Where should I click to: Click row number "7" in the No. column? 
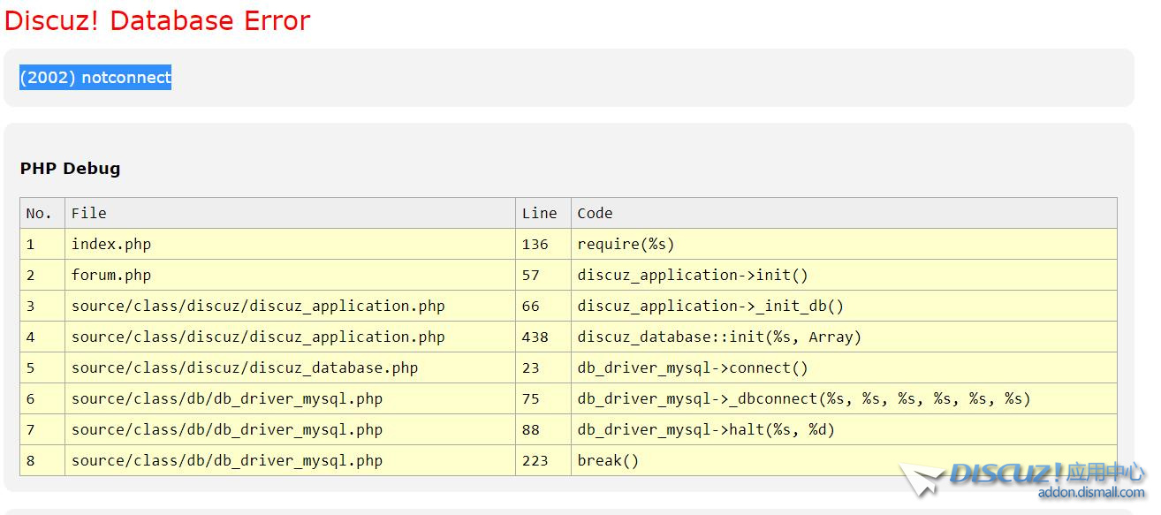42,429
